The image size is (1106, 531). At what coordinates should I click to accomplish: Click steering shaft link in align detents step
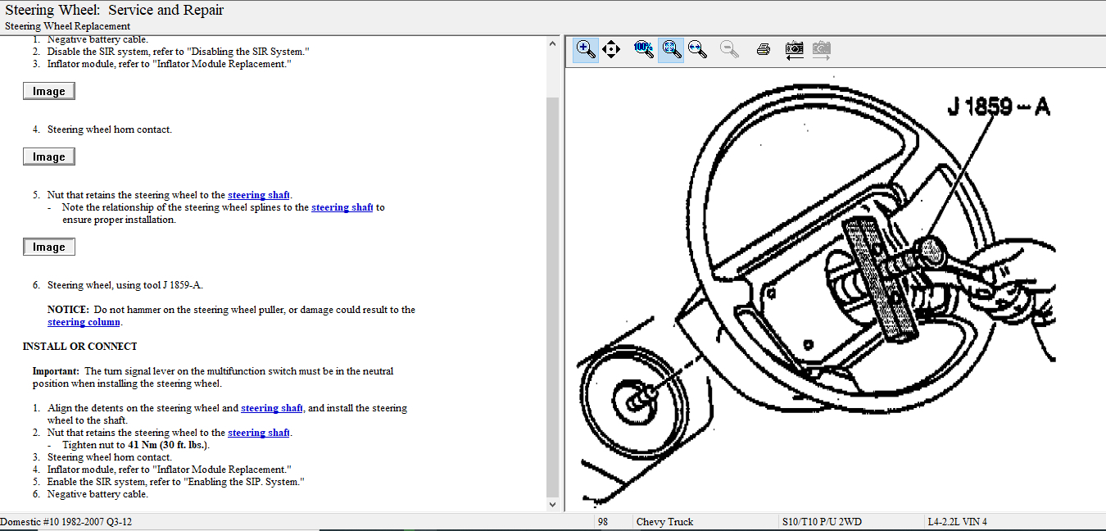point(272,408)
